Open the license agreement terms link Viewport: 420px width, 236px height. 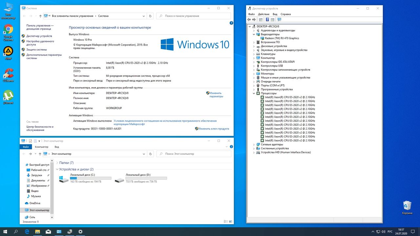[165, 123]
